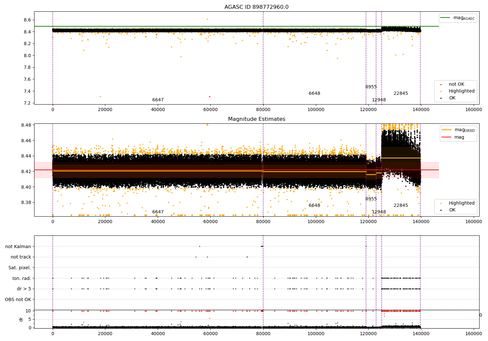The width and height of the screenshot is (488, 341).
Task: Click the 8.6 y-axis tick in top plot
Action: click(x=27, y=20)
